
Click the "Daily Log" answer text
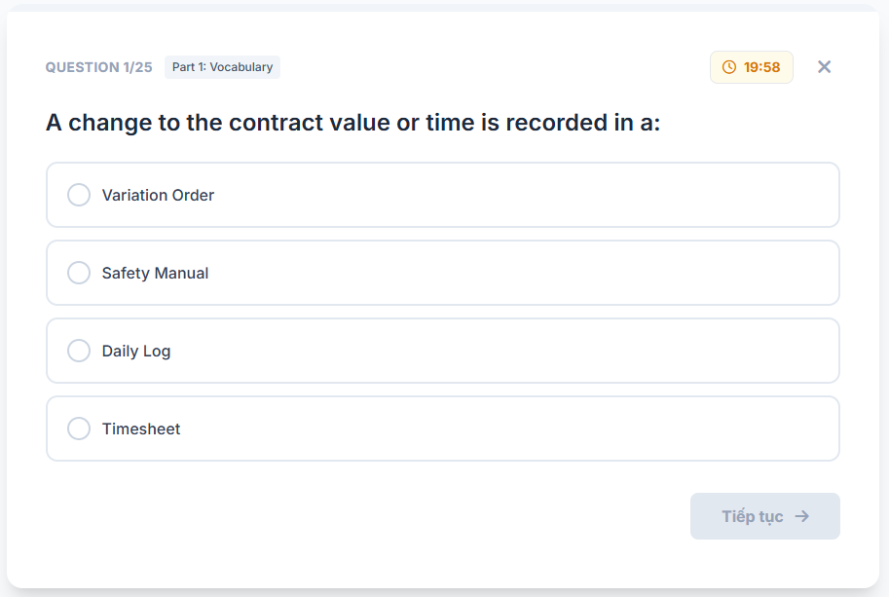[136, 351]
